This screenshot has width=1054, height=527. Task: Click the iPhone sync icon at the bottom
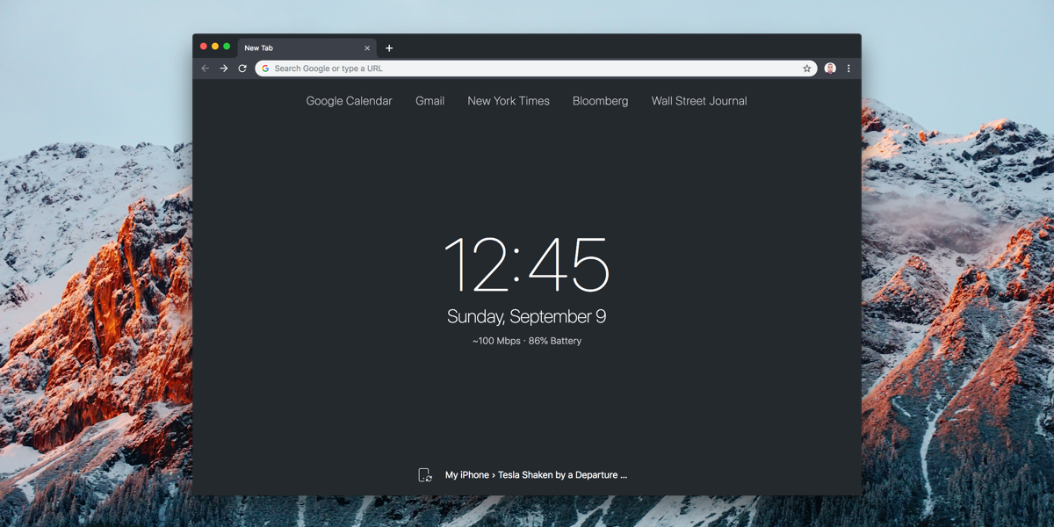pos(425,474)
